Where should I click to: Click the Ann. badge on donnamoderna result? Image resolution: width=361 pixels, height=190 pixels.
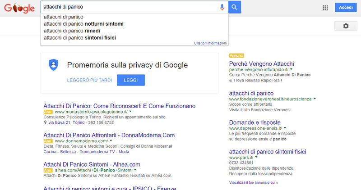48,141
